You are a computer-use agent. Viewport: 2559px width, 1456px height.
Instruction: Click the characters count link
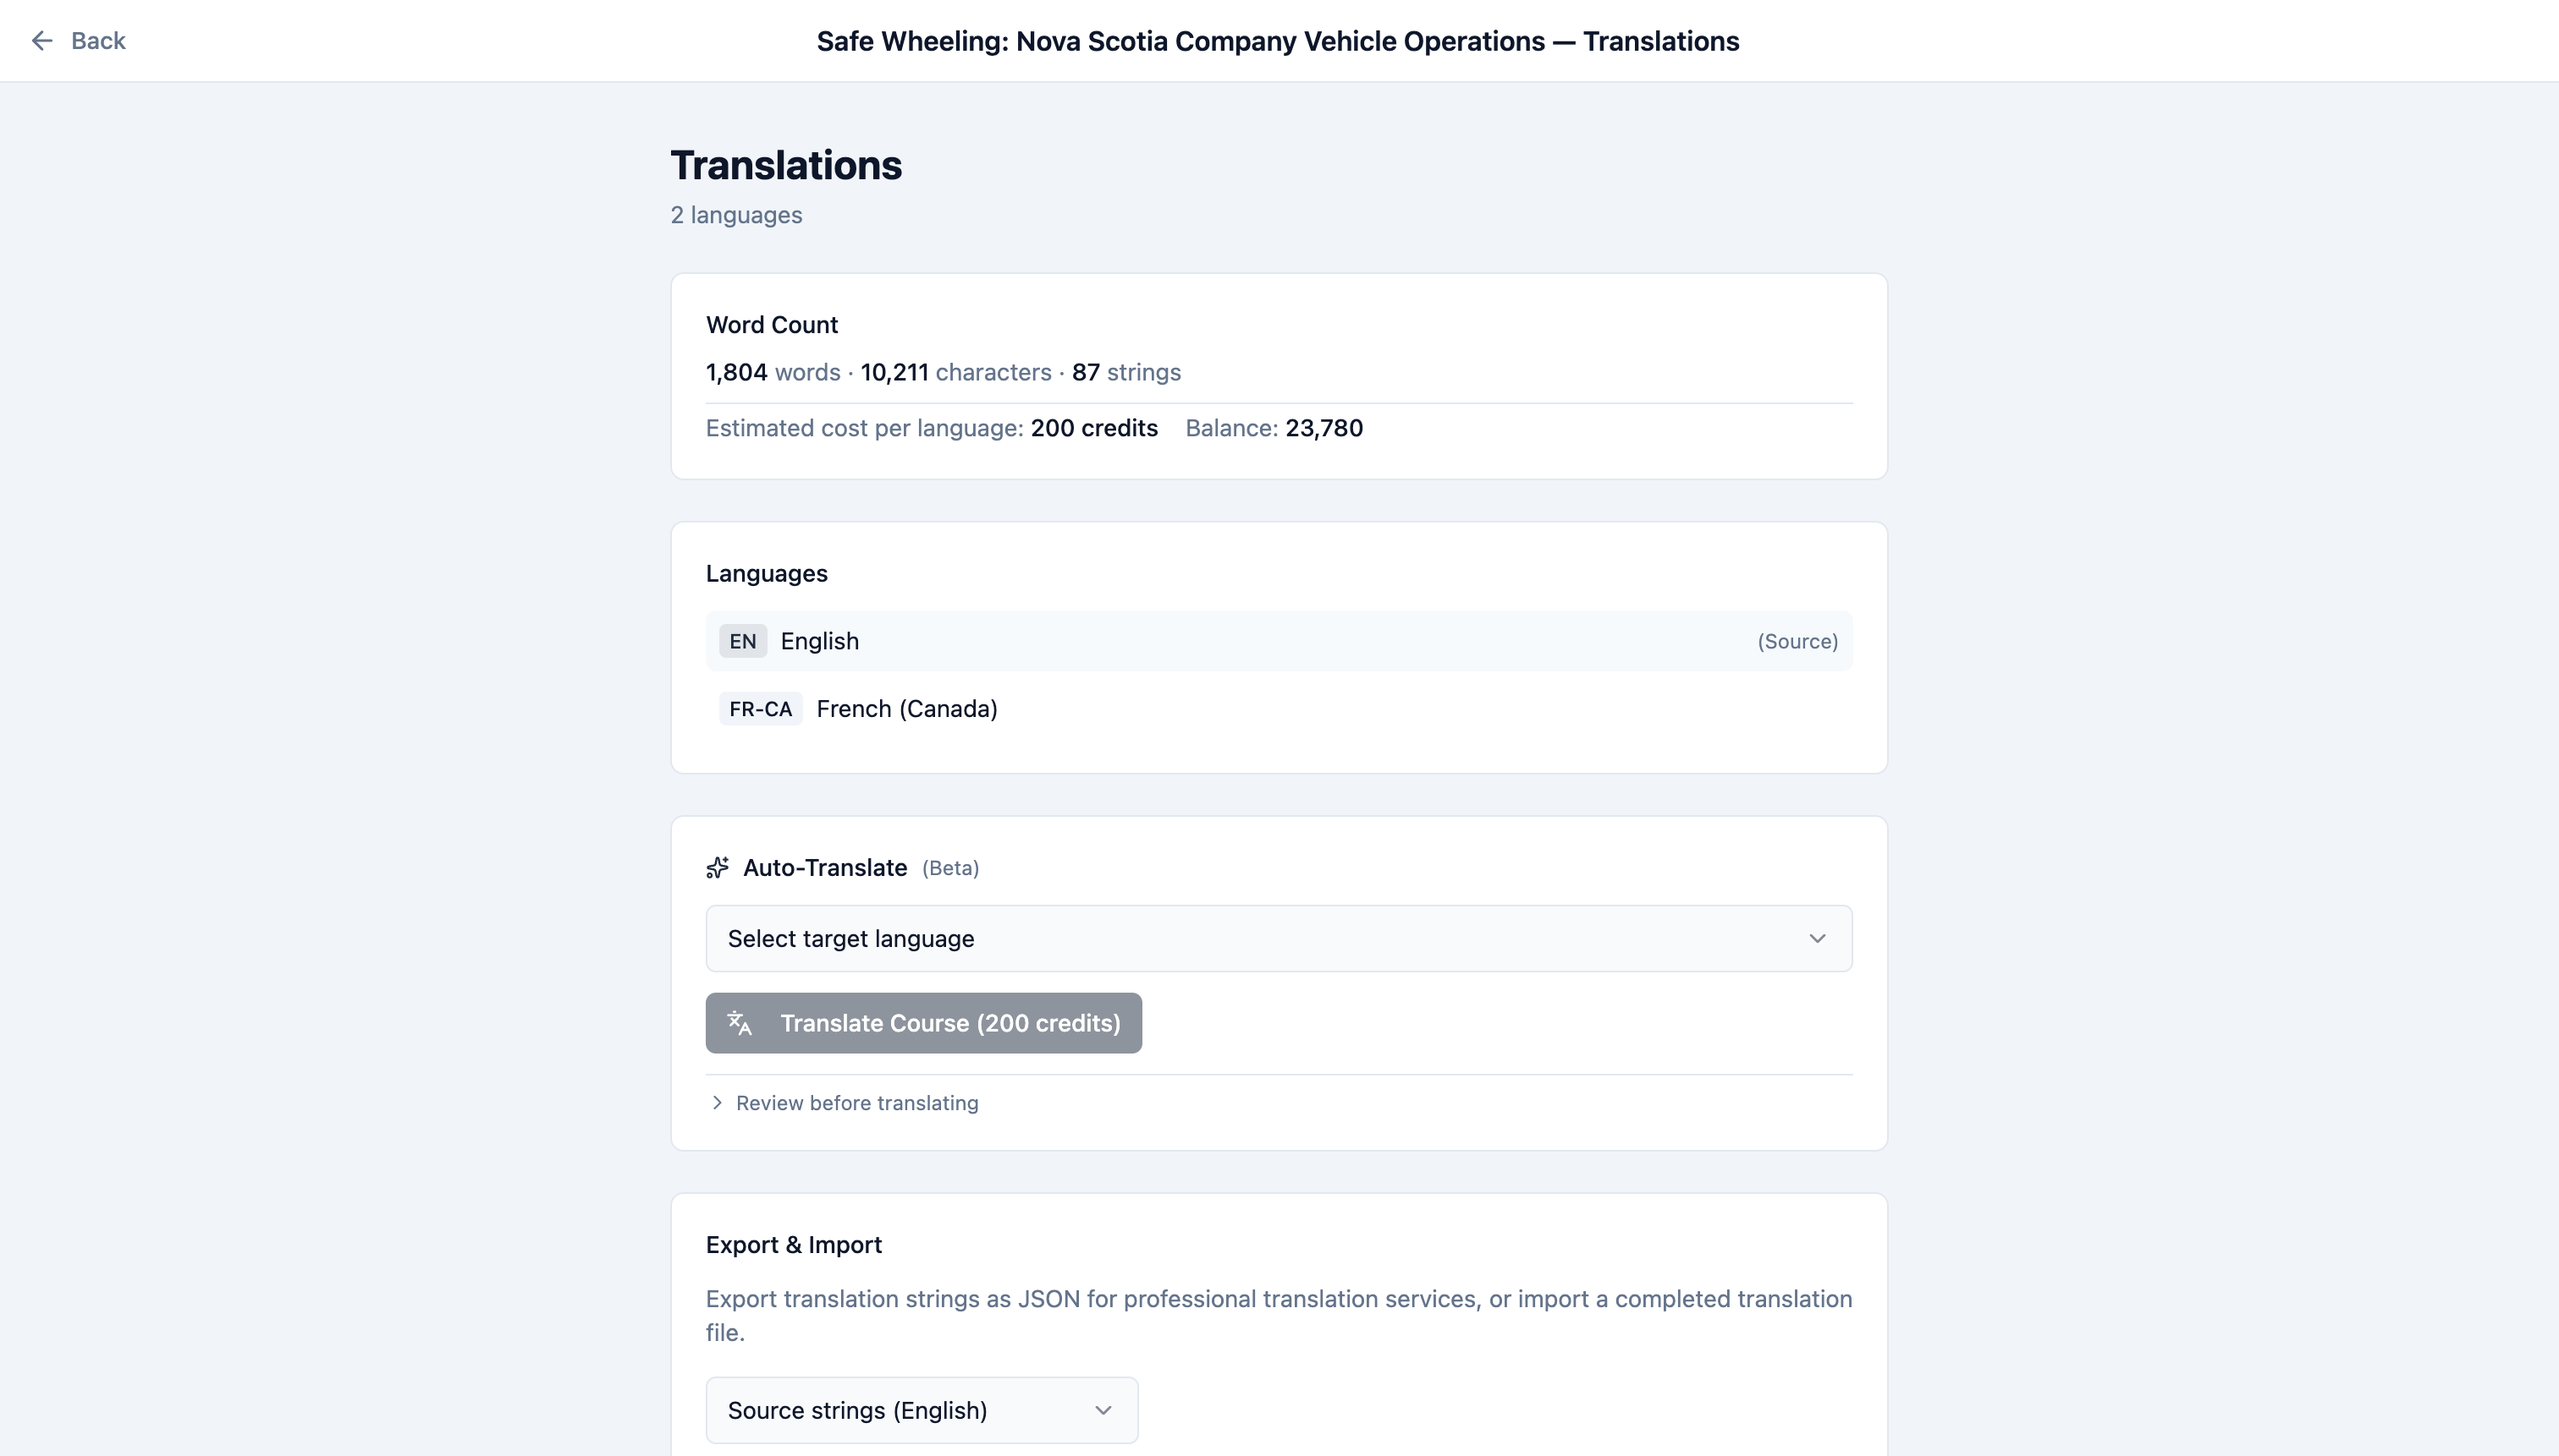(993, 372)
